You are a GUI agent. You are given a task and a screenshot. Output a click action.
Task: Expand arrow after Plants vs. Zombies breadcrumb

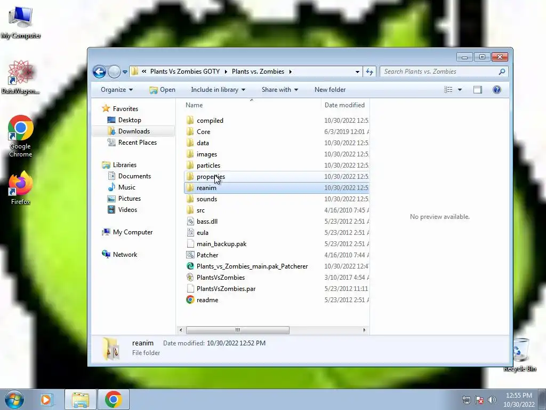pyautogui.click(x=290, y=72)
